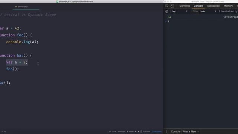
Task: Click the console prompt input line
Action: [202, 22]
